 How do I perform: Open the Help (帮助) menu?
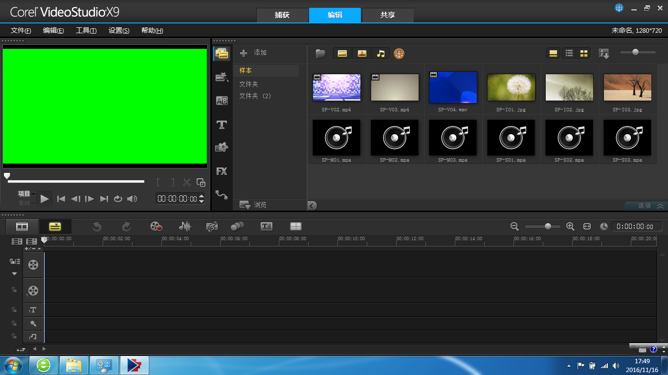click(x=152, y=30)
